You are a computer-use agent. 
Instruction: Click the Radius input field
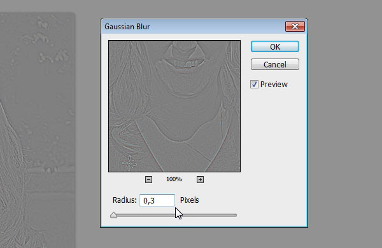coord(157,200)
